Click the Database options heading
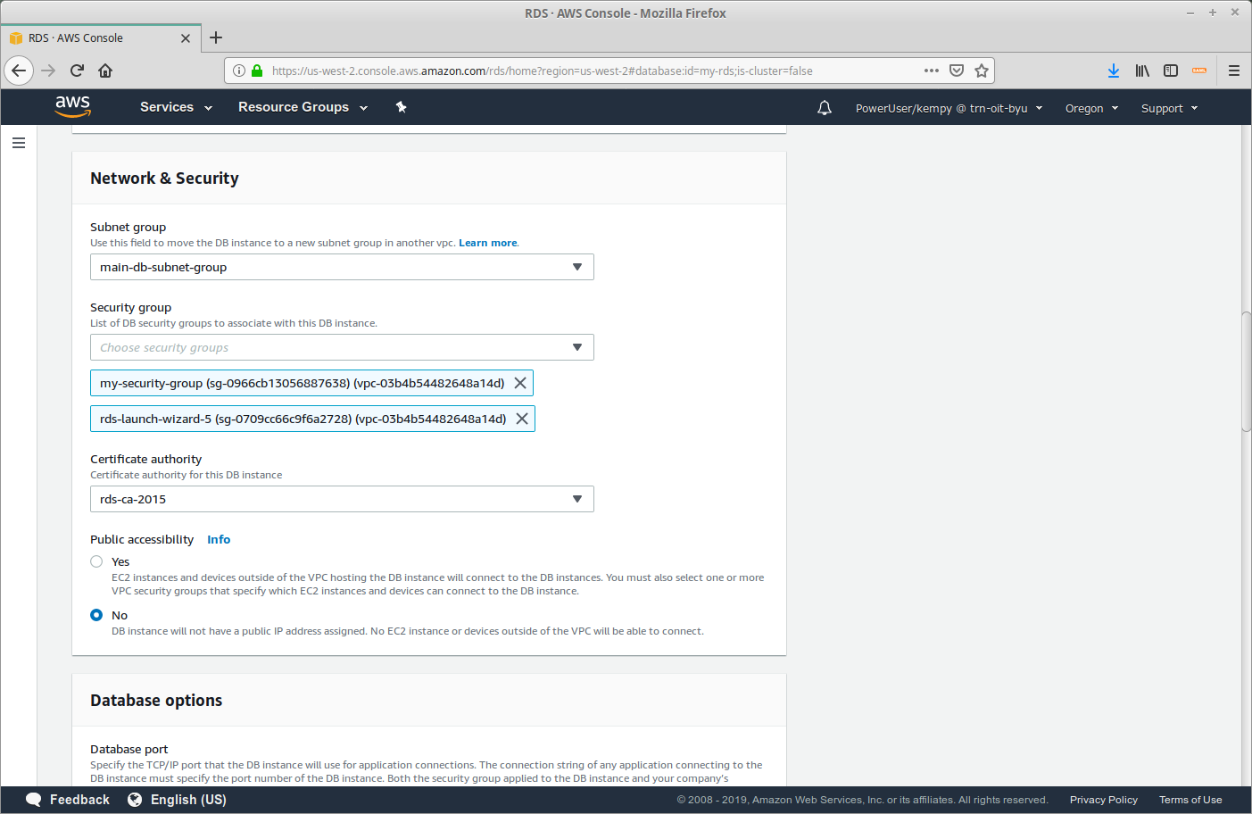 click(156, 701)
